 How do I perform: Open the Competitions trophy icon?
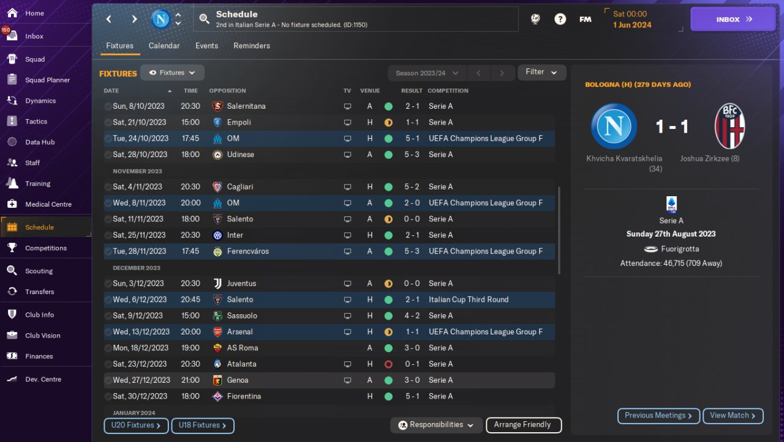click(12, 248)
